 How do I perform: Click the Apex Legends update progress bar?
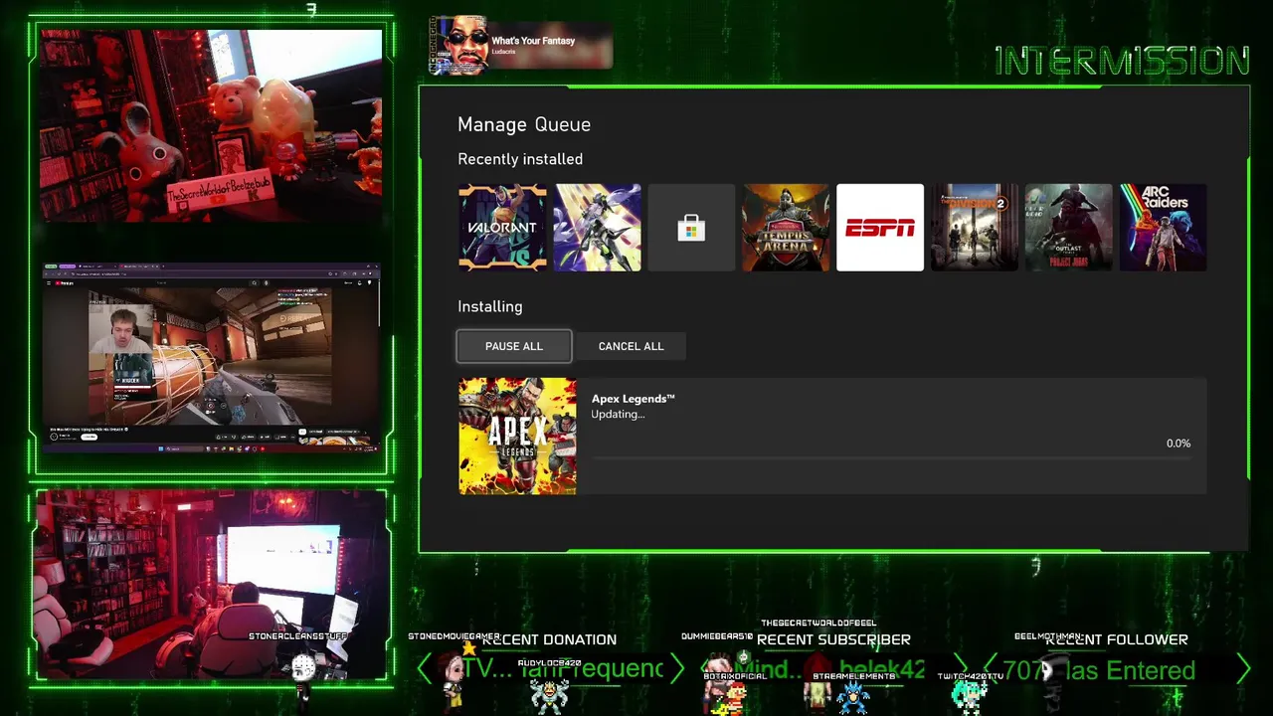(x=890, y=460)
